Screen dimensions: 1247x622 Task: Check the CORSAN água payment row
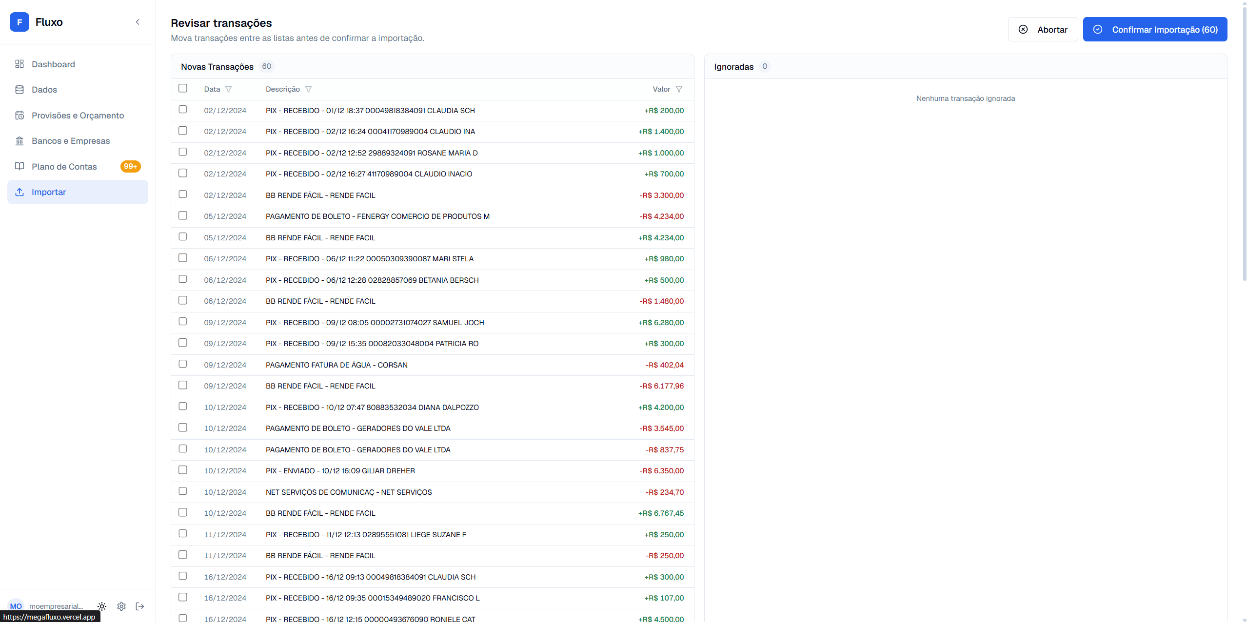[x=183, y=364]
